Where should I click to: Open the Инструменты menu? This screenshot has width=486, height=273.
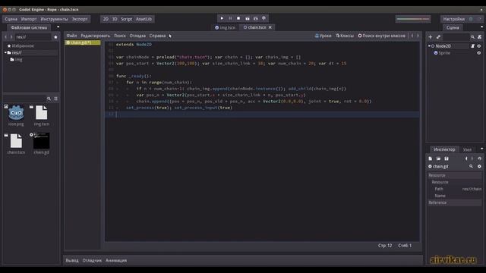[54, 19]
